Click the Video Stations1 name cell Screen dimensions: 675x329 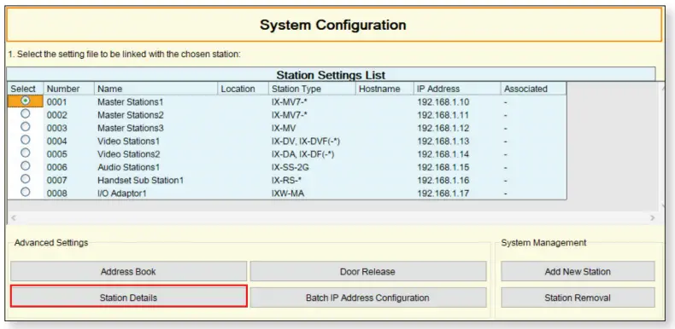128,141
